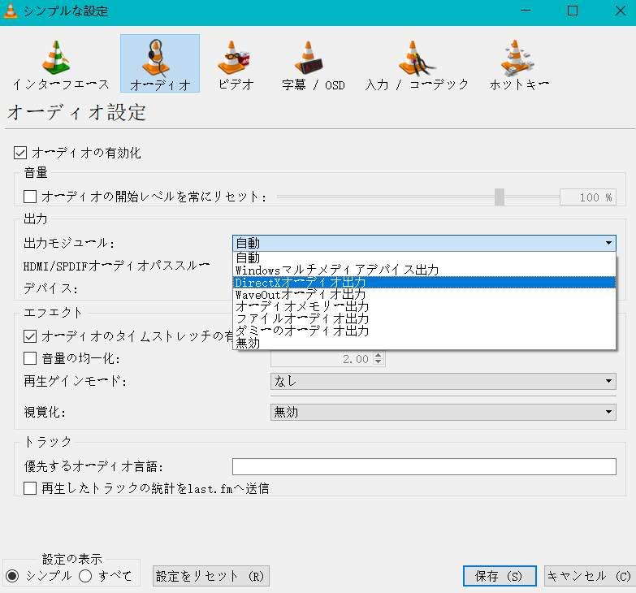The image size is (636, 593).
Task: Choose 自動 in the output module list
Action: 424,258
